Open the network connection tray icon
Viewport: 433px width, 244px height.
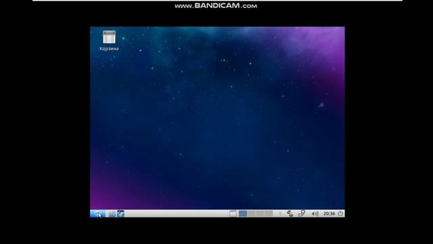click(302, 213)
